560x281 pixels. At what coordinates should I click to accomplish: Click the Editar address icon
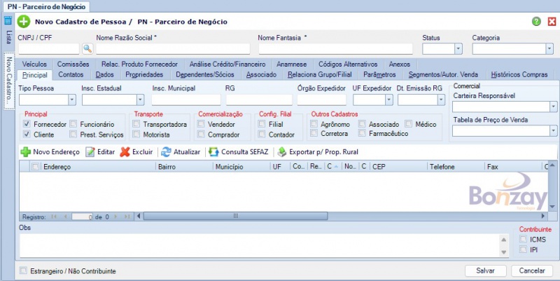(90, 152)
